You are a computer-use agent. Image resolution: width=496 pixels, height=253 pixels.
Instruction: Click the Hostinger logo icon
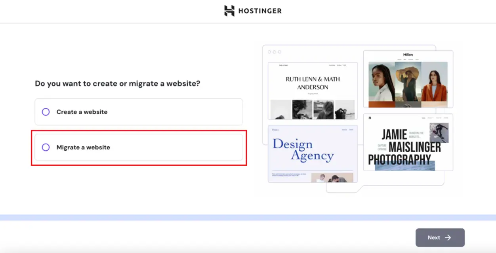click(x=229, y=11)
